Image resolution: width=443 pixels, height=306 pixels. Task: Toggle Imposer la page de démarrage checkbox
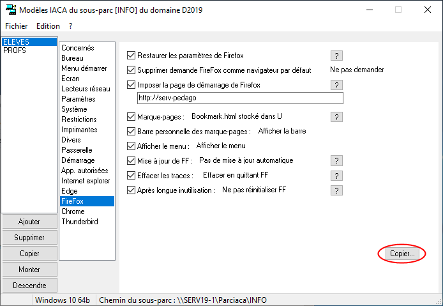(131, 84)
